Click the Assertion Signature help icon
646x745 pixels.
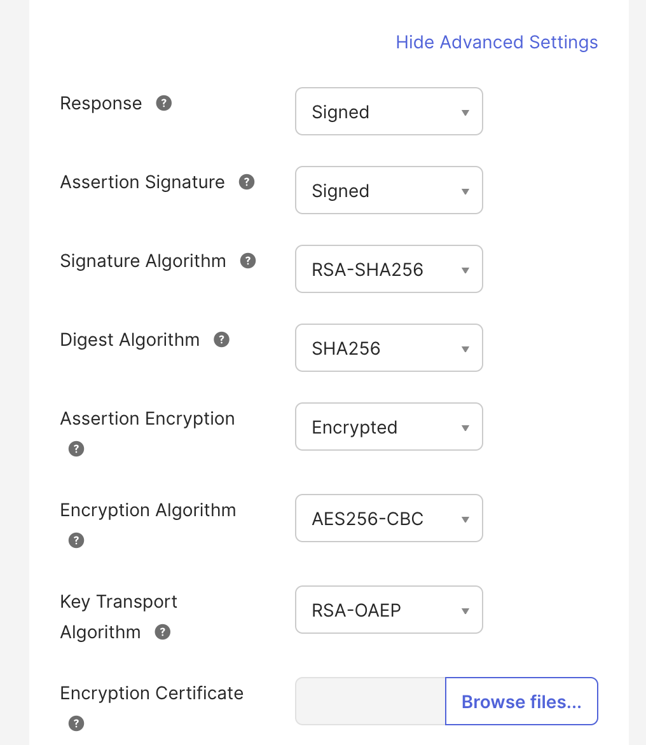[x=247, y=181]
